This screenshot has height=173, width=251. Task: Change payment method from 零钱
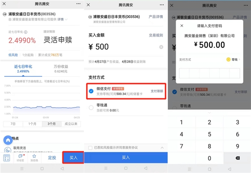(233, 60)
